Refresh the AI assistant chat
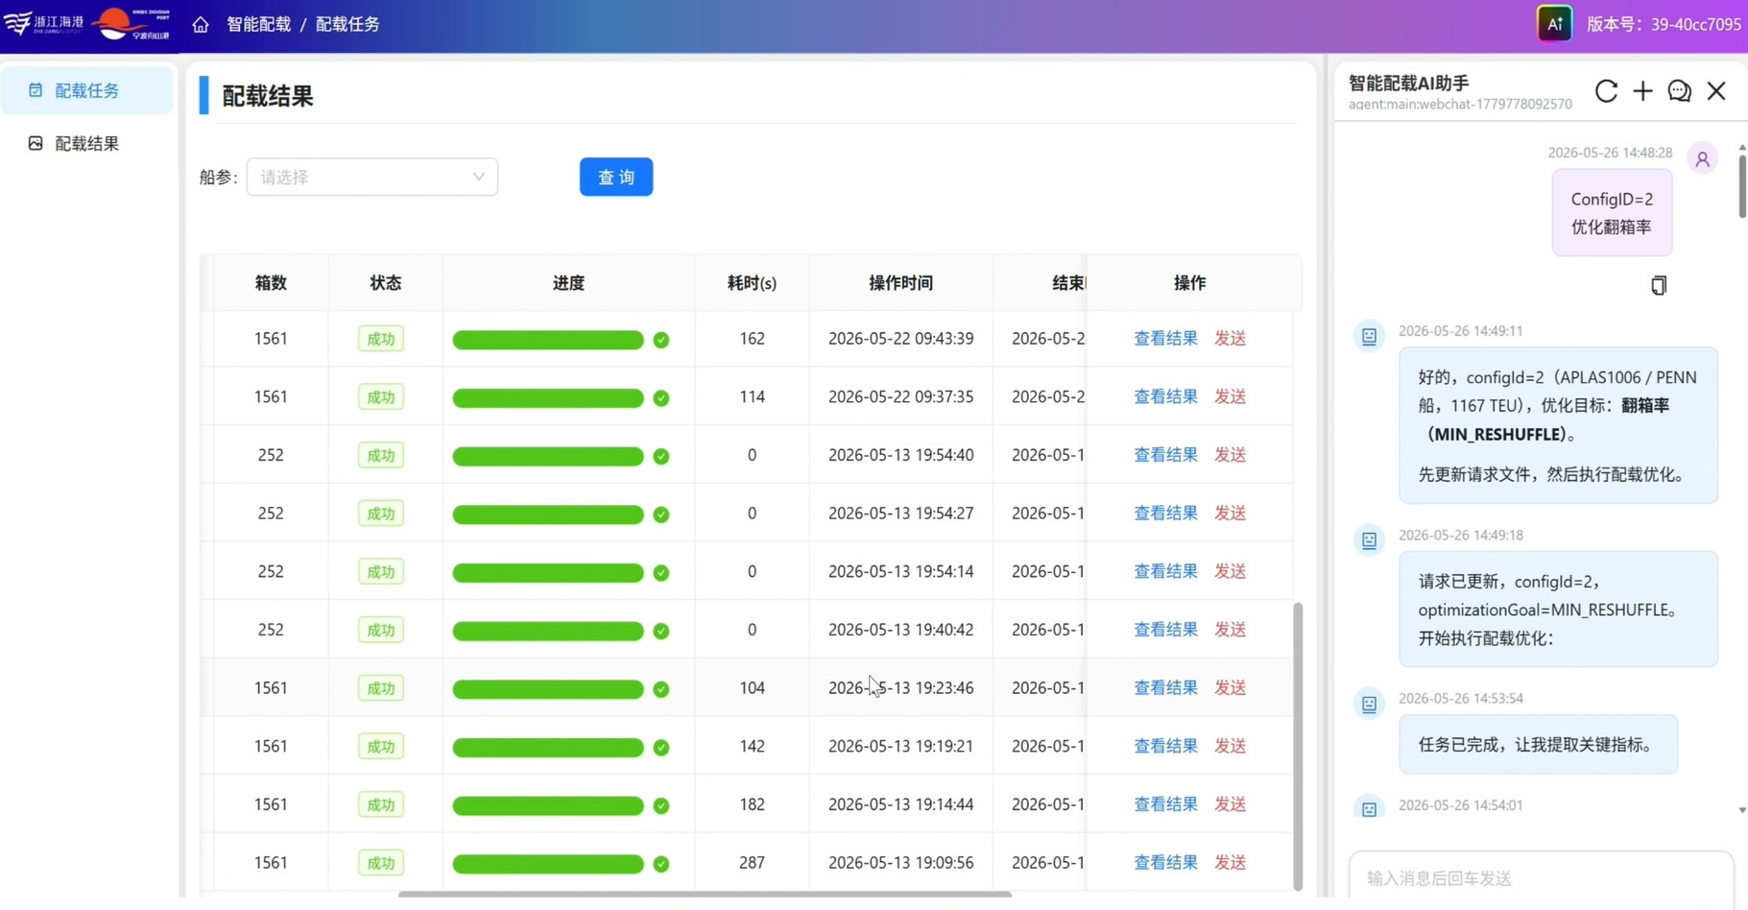 [x=1606, y=91]
